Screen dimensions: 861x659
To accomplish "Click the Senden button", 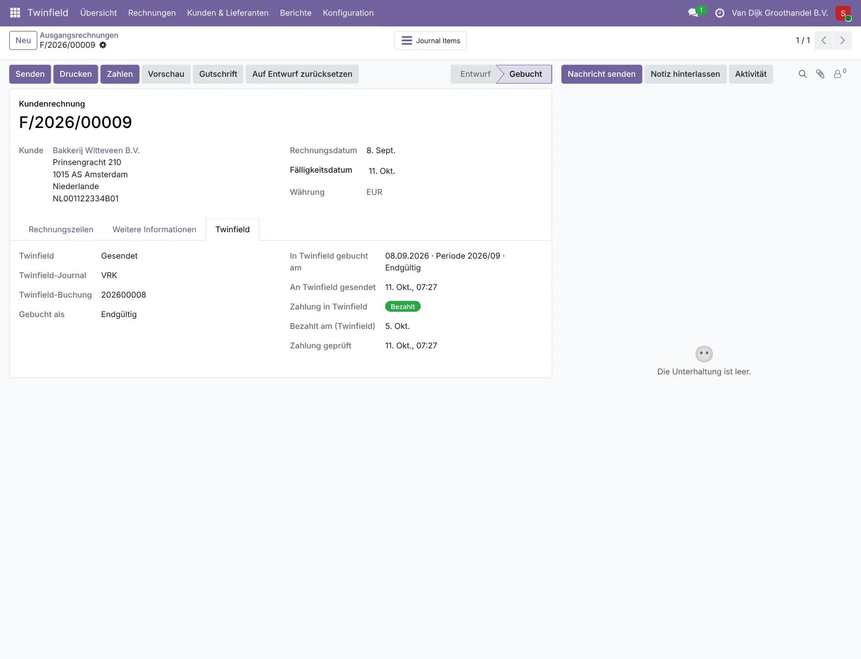I will 30,74.
